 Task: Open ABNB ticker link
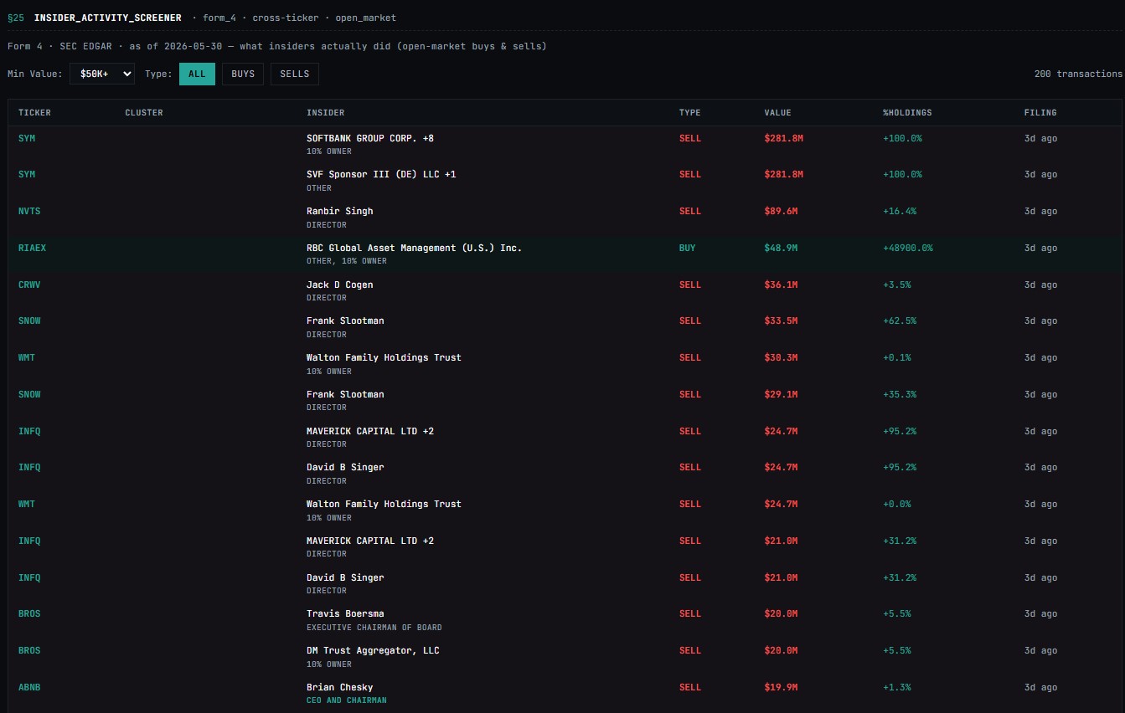(x=29, y=687)
